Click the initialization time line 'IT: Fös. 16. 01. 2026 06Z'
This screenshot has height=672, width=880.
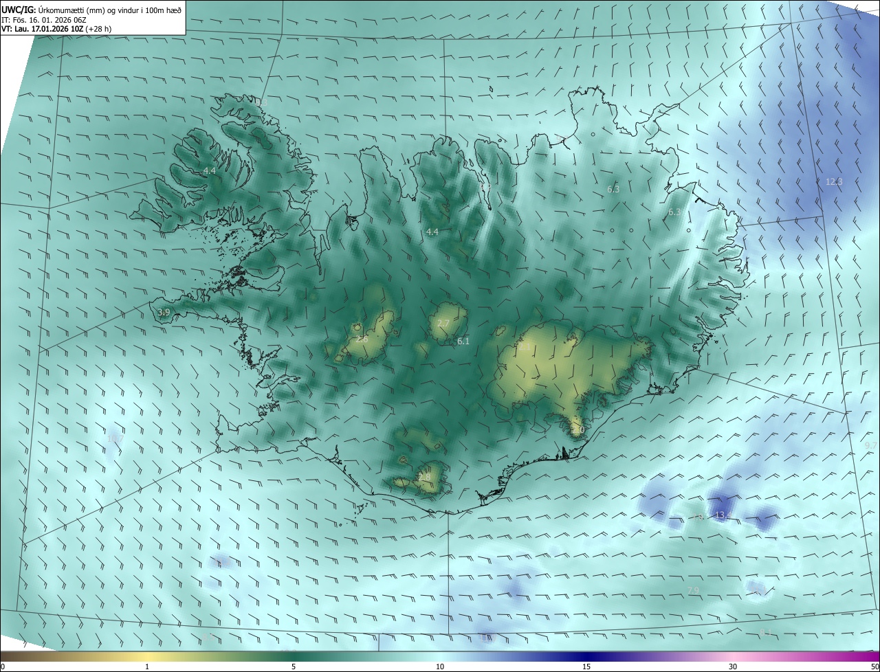[x=44, y=19]
